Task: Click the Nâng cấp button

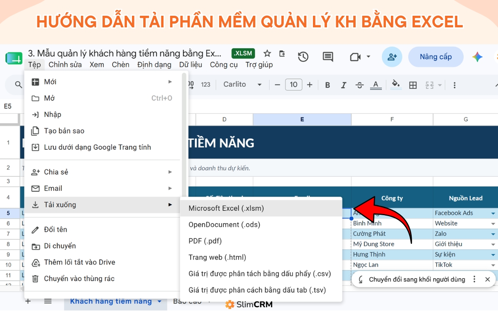Action: click(x=436, y=57)
